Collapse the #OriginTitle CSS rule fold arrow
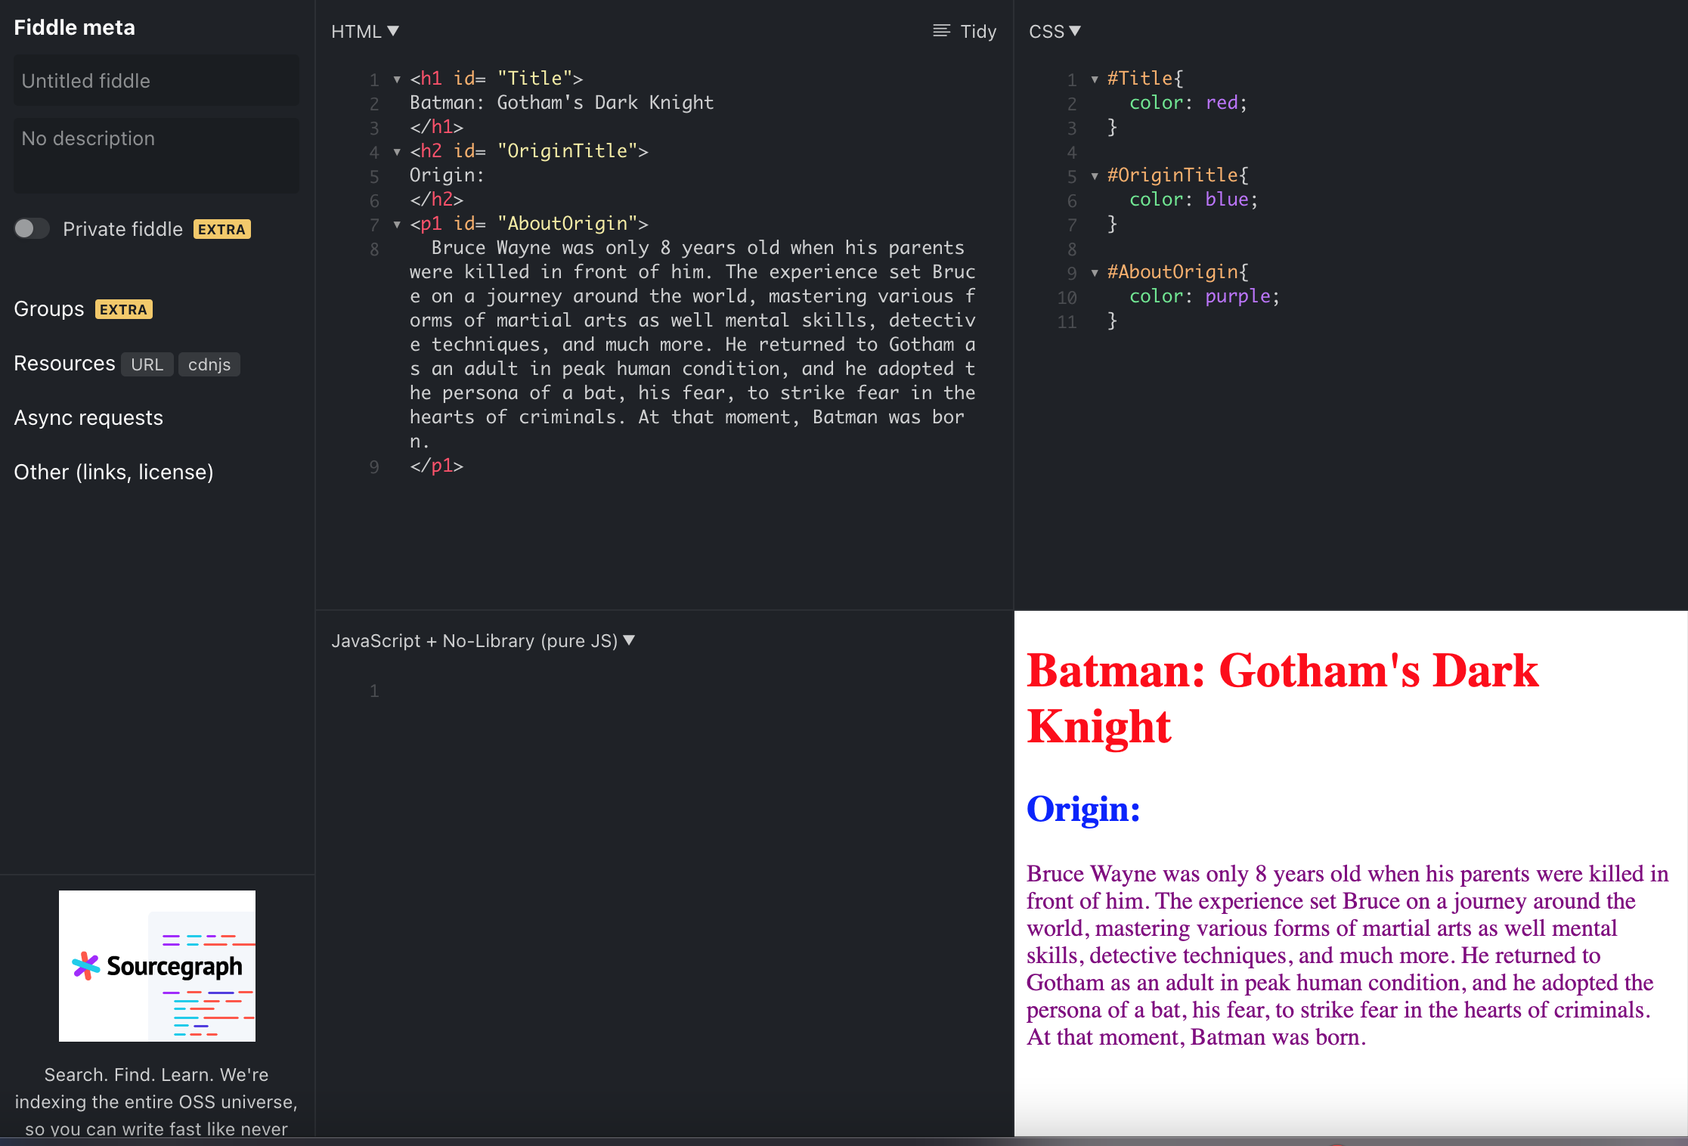This screenshot has height=1146, width=1688. coord(1095,176)
